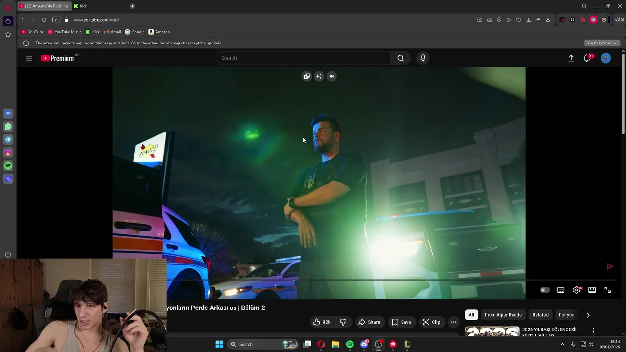Click the red Tp extension icon
The height and width of the screenshot is (352, 626).
click(582, 20)
